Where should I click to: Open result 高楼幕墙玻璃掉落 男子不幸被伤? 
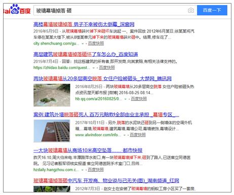coord(84,24)
